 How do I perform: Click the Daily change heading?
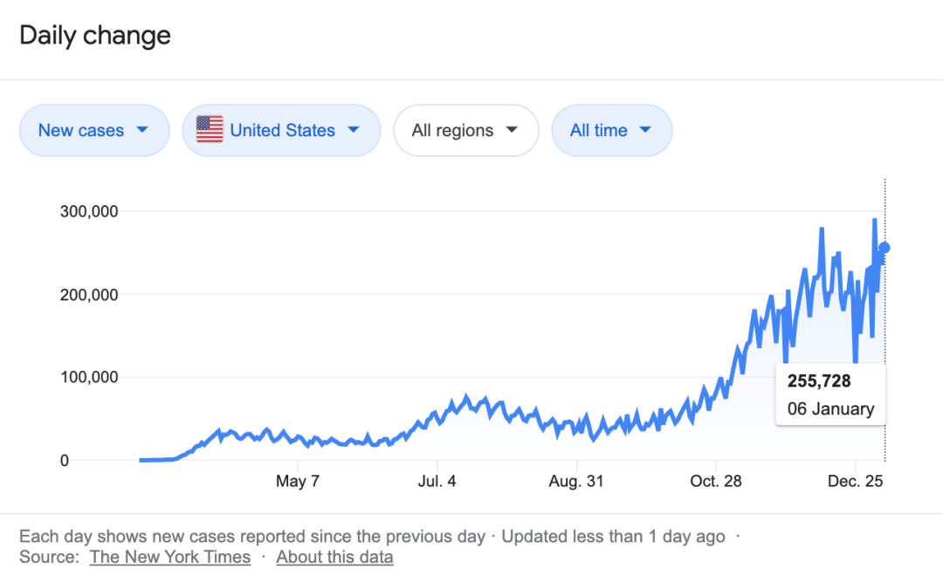coord(95,36)
